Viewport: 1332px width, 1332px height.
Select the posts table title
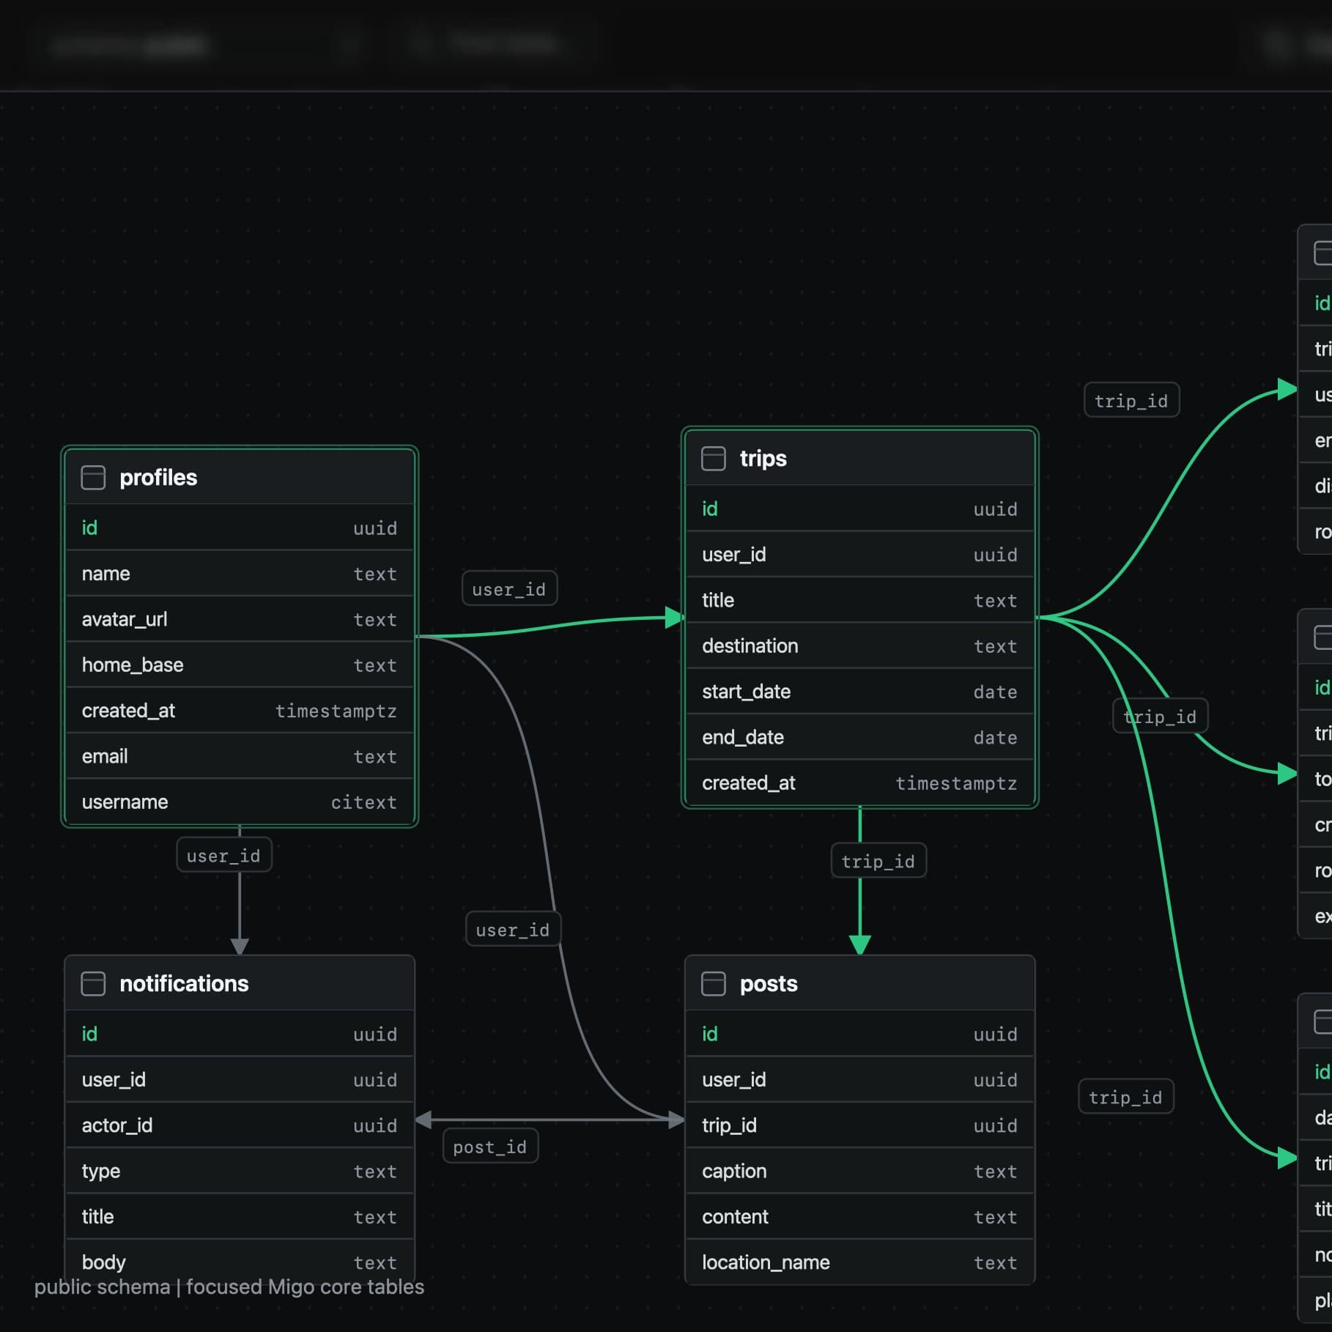pos(769,984)
